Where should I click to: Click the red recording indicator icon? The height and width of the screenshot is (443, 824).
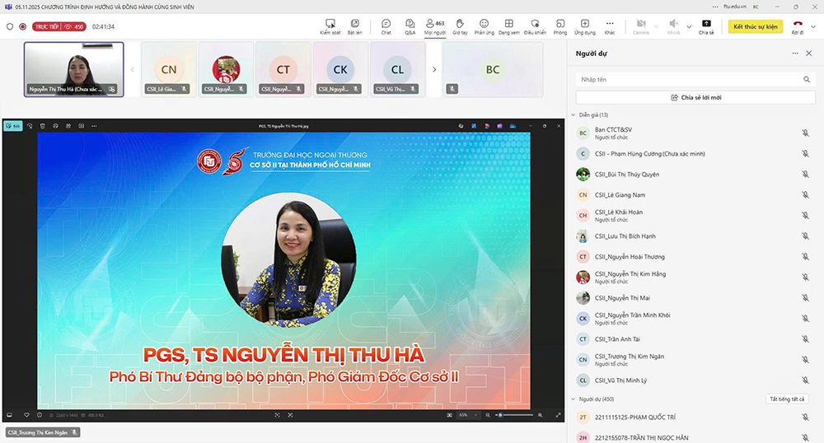(x=22, y=26)
